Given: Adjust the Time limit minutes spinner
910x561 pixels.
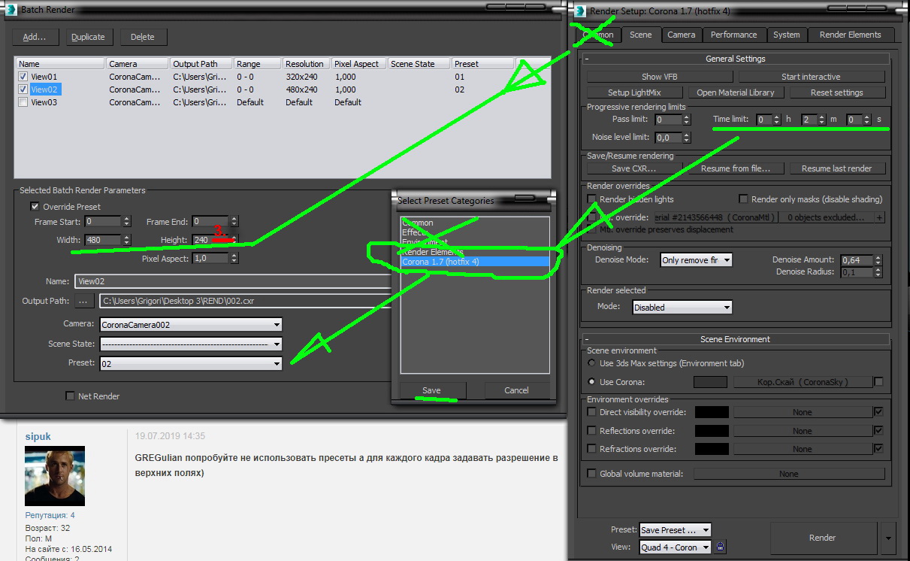Looking at the screenshot, I should 822,120.
